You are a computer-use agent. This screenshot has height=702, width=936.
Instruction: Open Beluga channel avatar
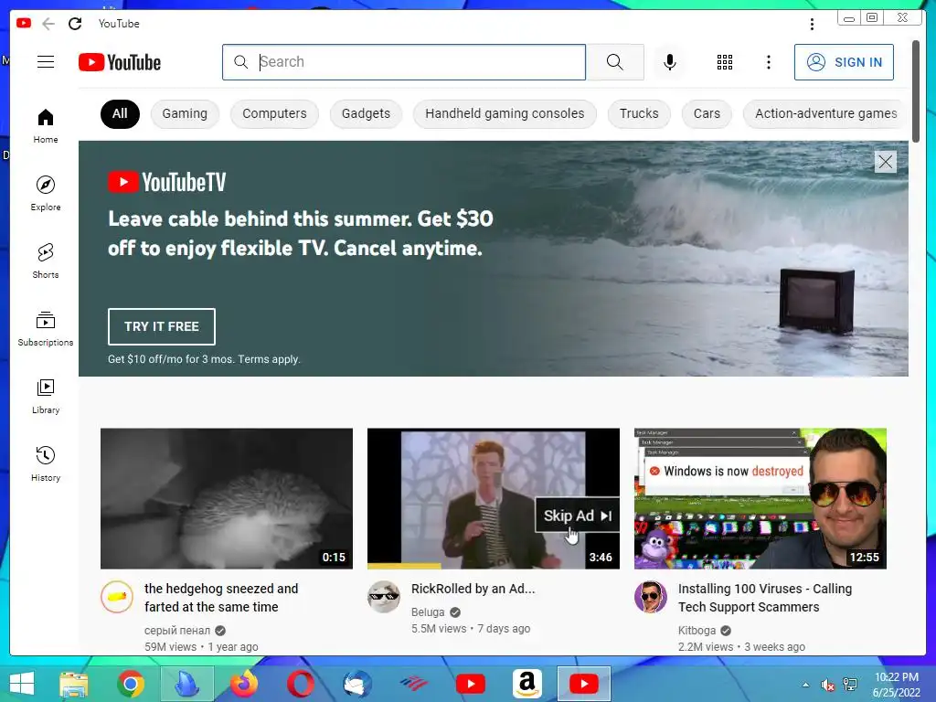coord(383,597)
